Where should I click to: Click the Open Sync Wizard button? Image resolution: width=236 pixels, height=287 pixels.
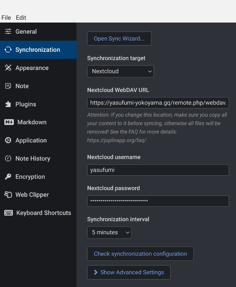(119, 38)
